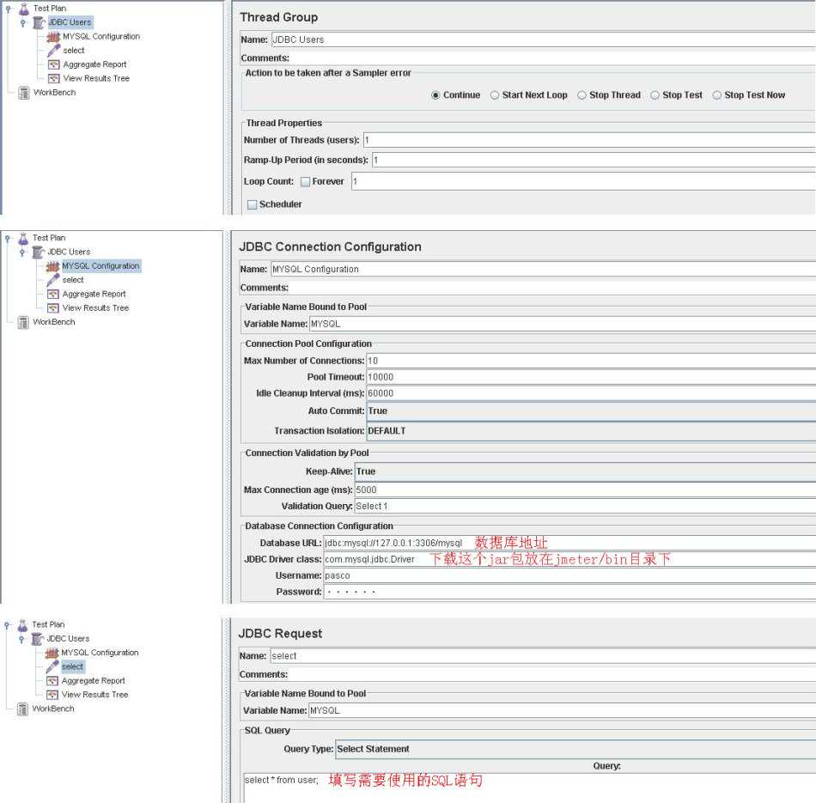Click the Thread Group Name field 'JDBC Users'
Screen dimensions: 816x803
click(544, 40)
